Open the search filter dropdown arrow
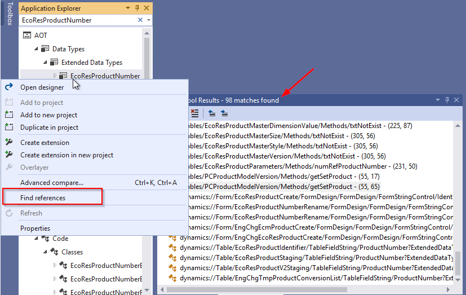466x295 pixels. (x=149, y=20)
